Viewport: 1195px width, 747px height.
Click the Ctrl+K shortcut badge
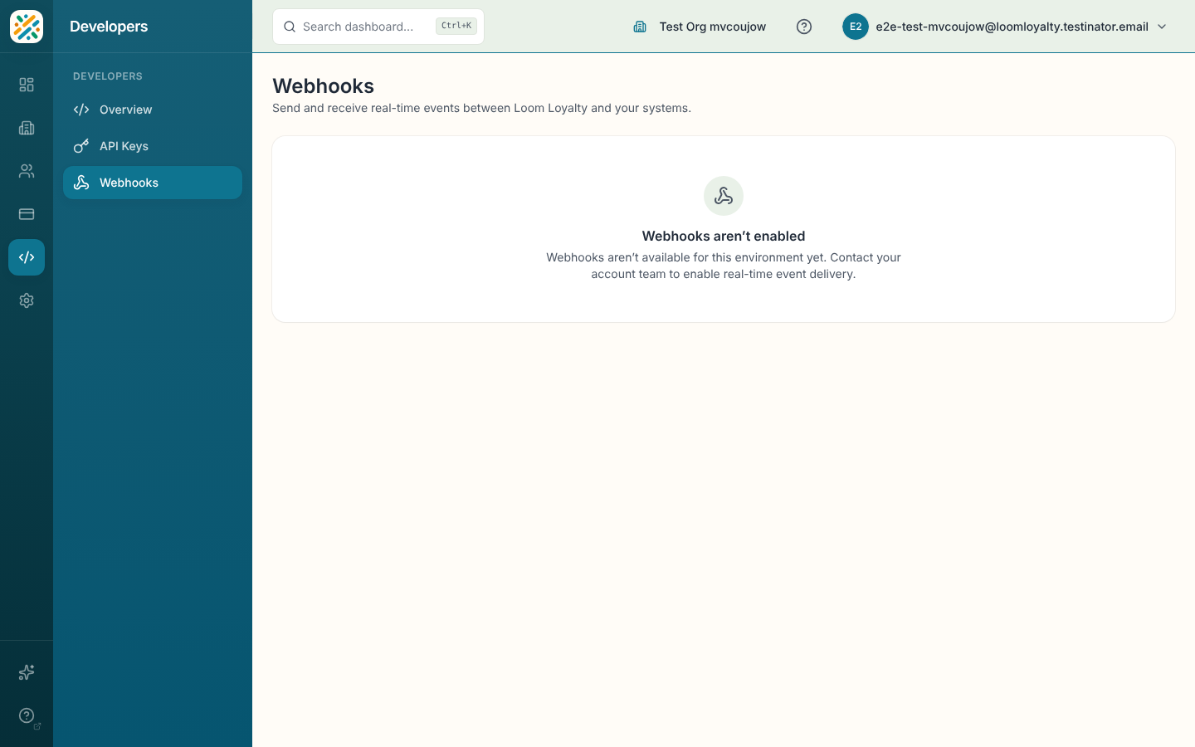pyautogui.click(x=456, y=27)
